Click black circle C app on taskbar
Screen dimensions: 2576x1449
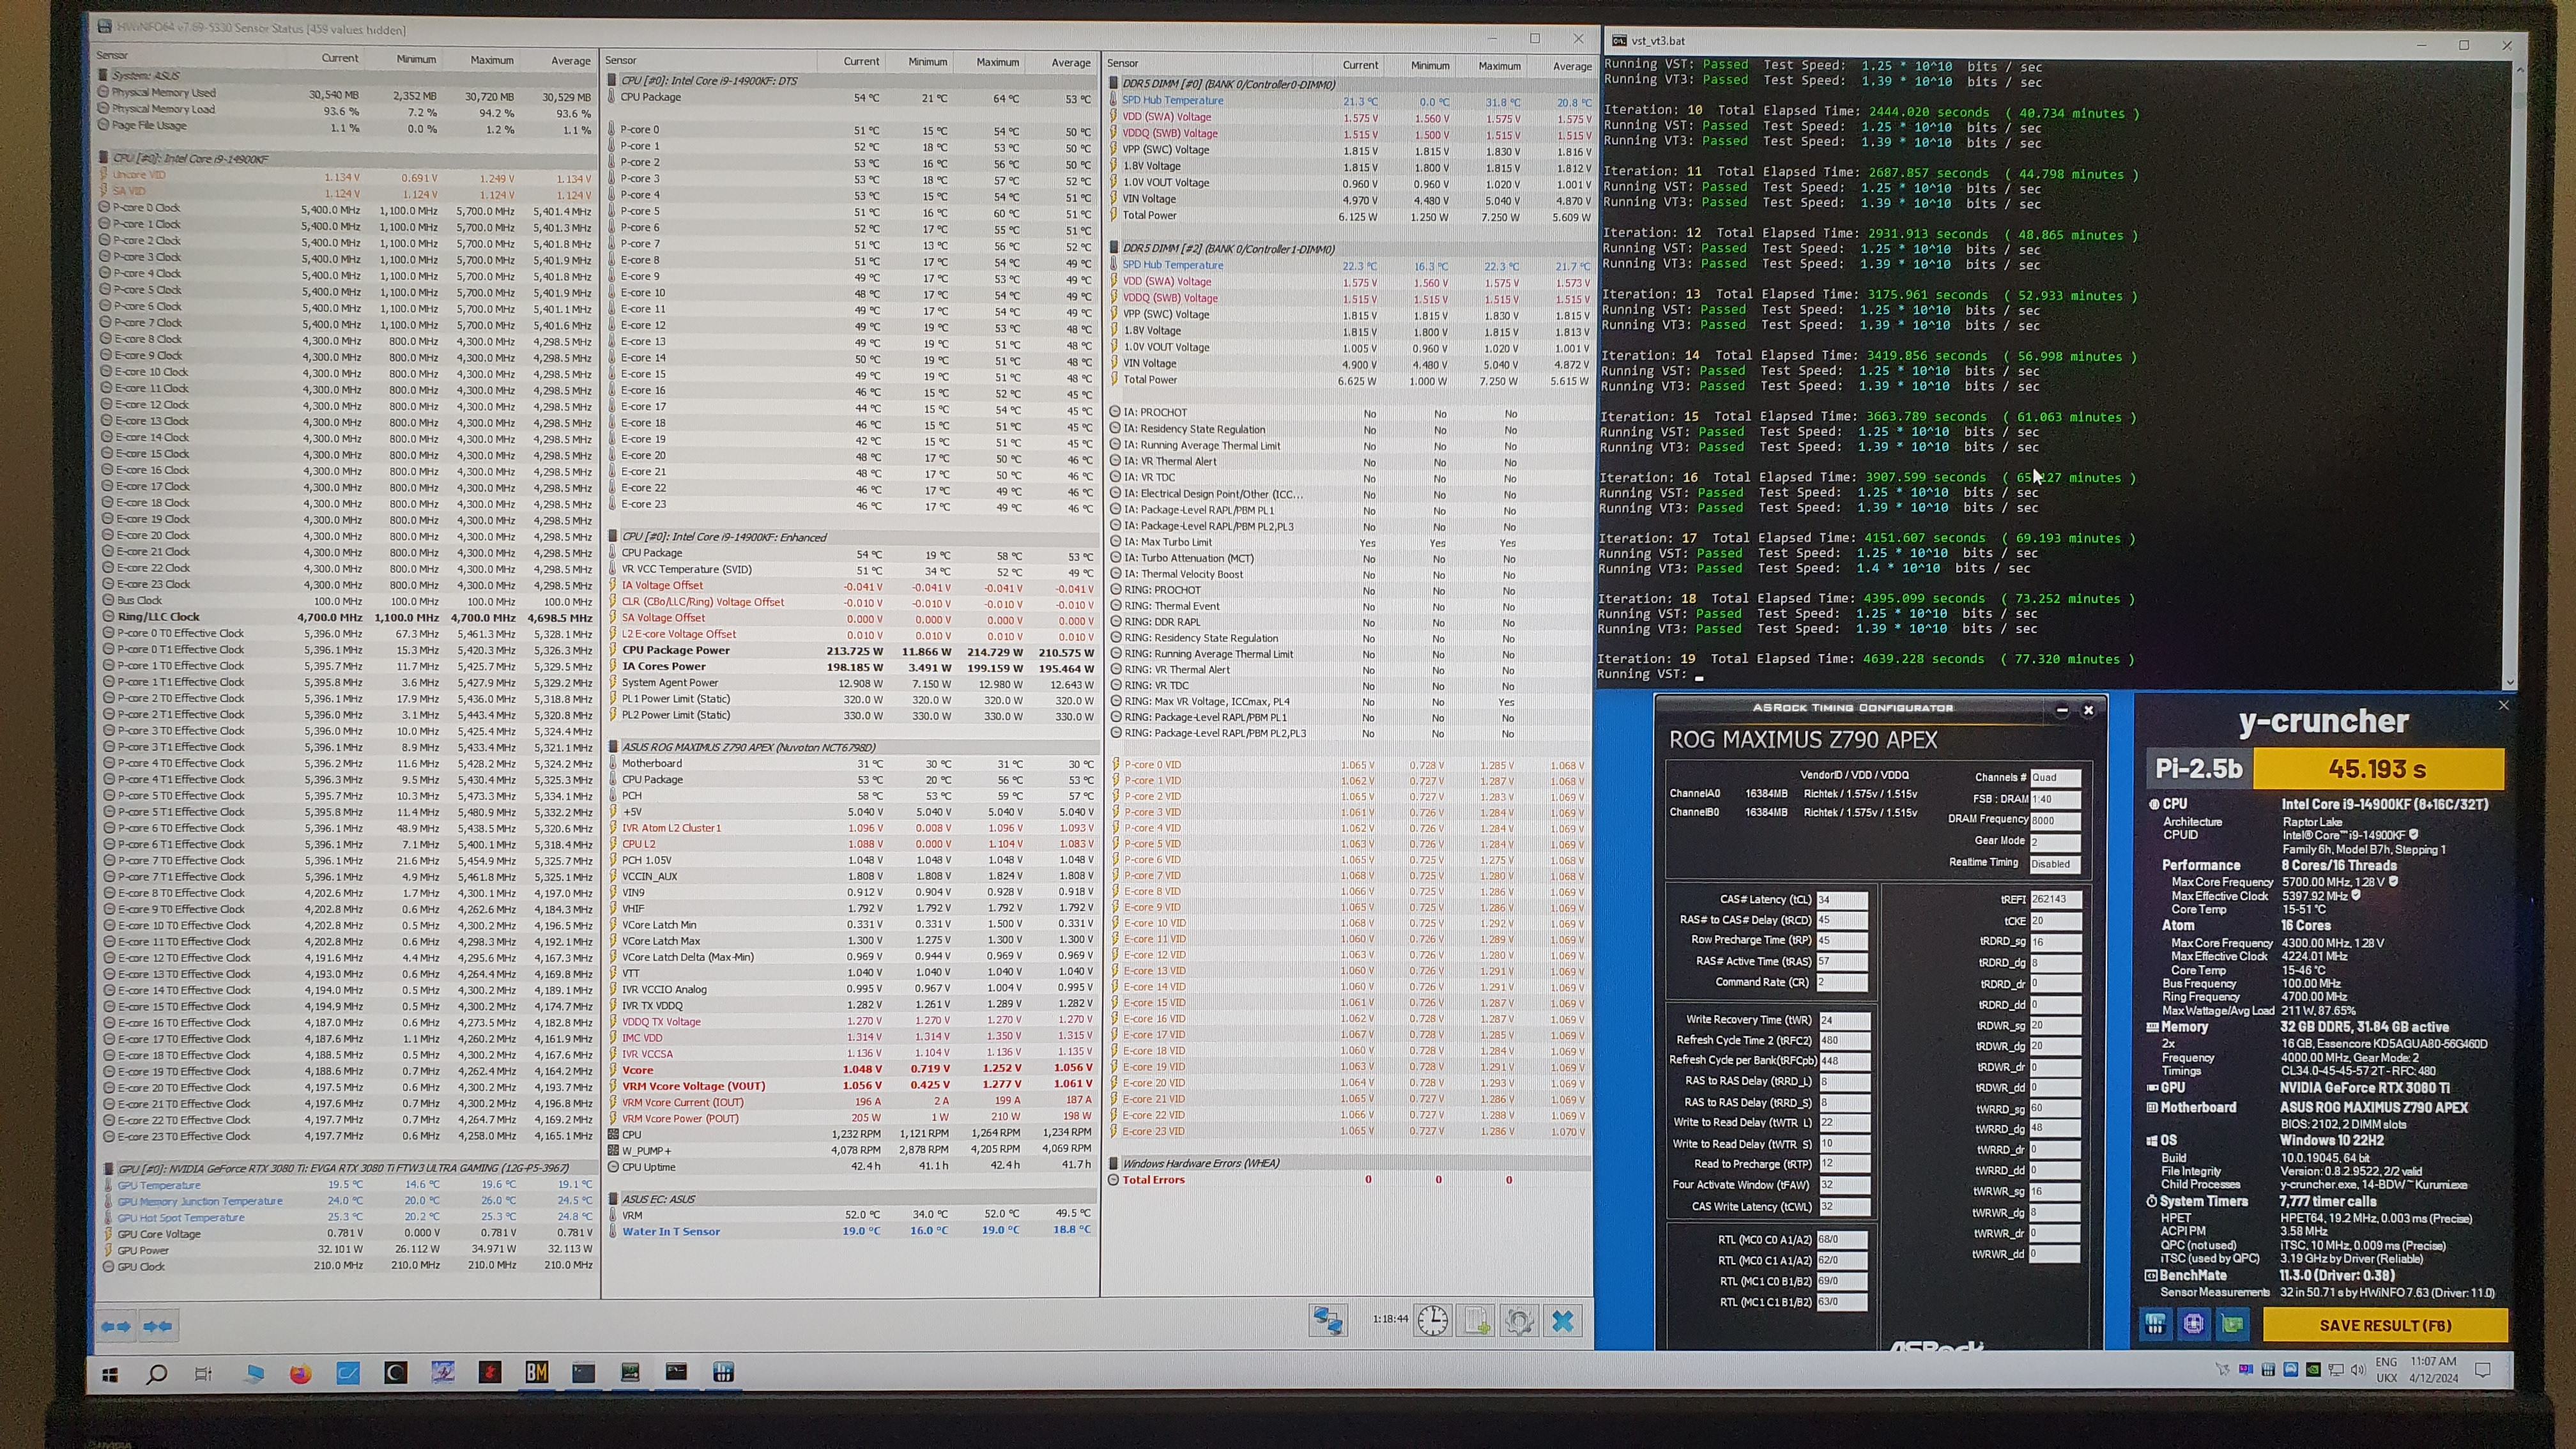click(395, 1373)
